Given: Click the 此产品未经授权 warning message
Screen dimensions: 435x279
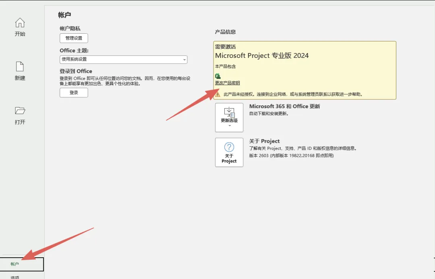Looking at the screenshot, I should tap(293, 94).
